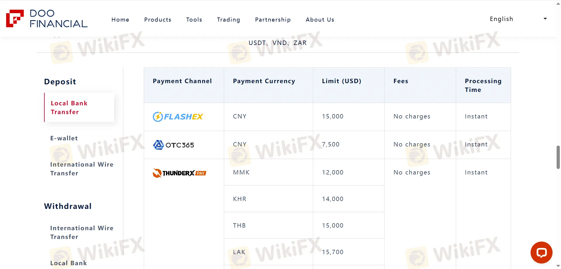Open the live chat bubble
561x269 pixels.
click(541, 252)
